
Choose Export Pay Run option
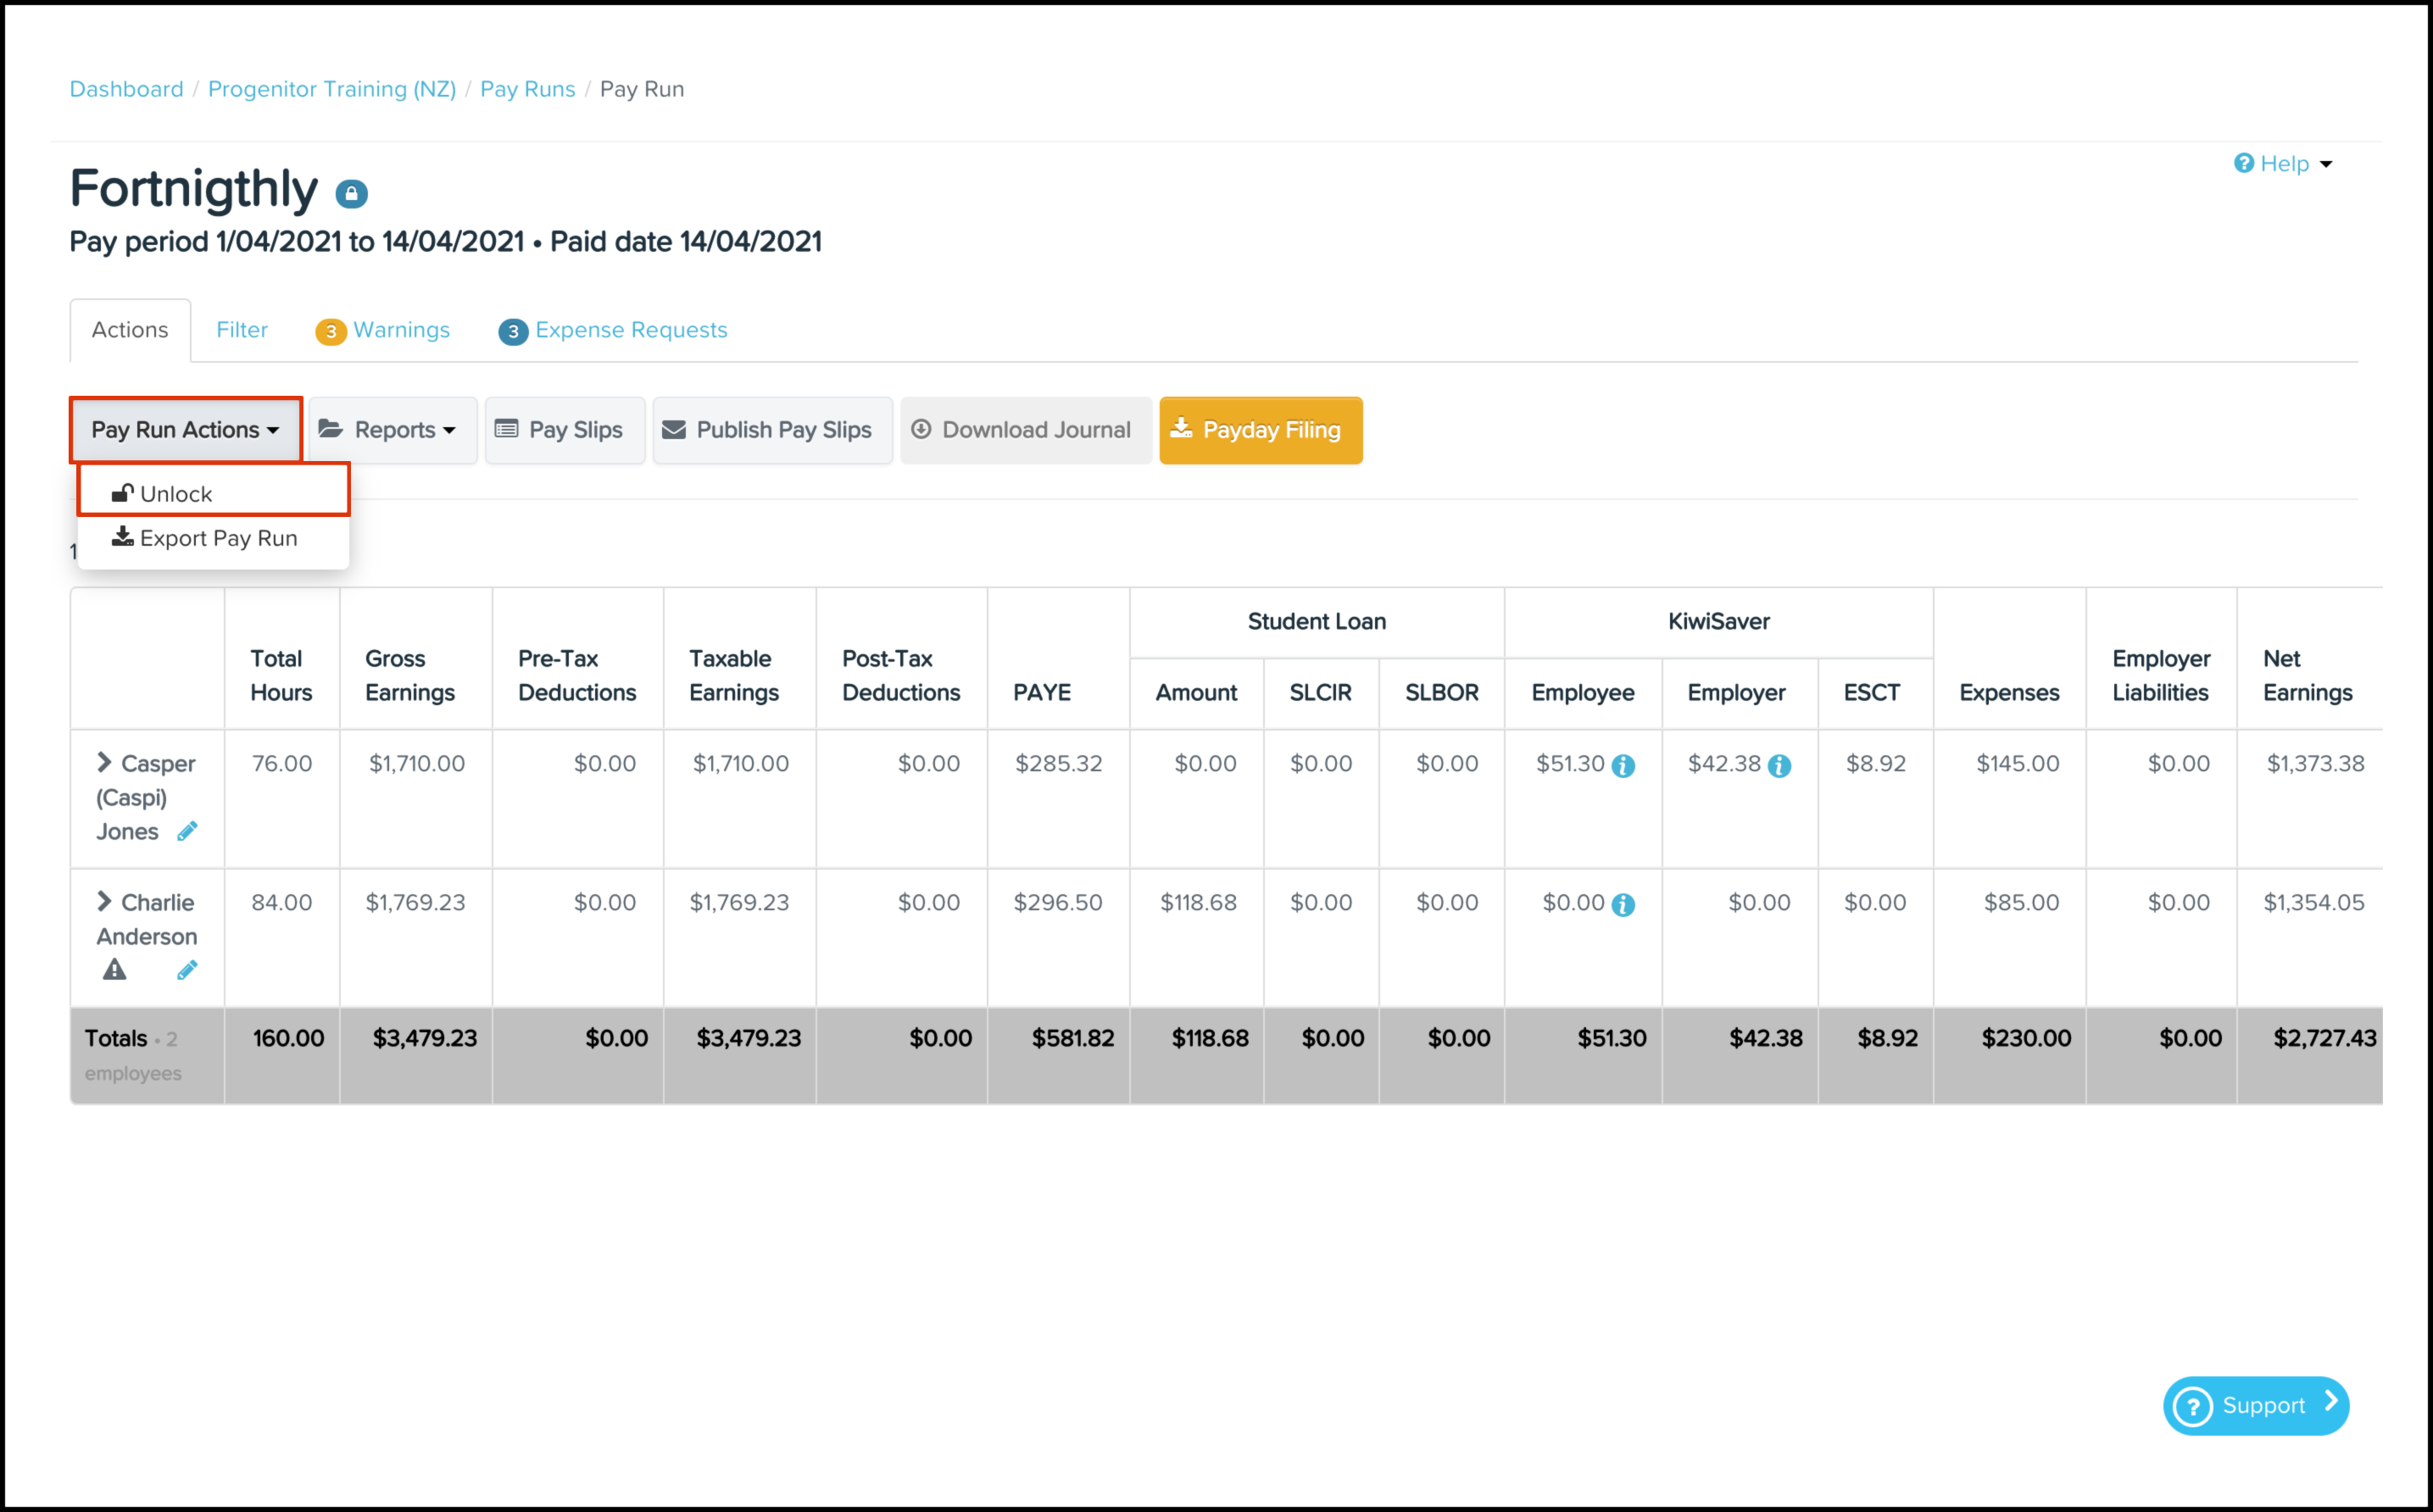coord(218,538)
